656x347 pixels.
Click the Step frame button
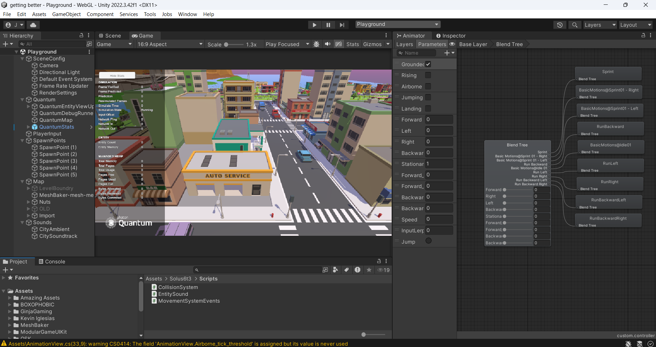342,25
